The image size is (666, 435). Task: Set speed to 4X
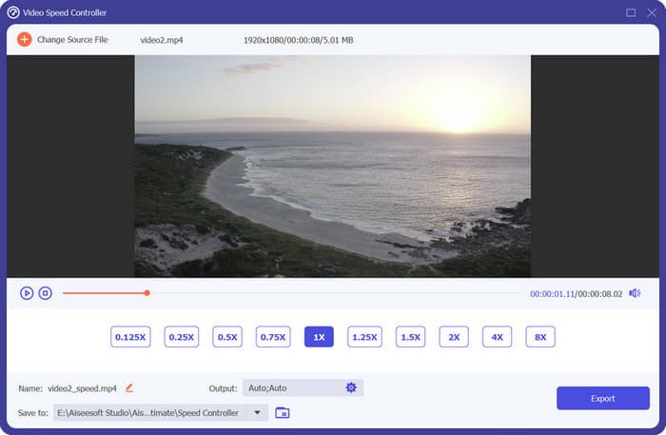coord(497,337)
